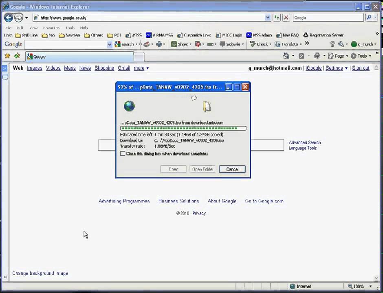Open zoom level 100% dropdown
The width and height of the screenshot is (383, 293).
click(370, 286)
